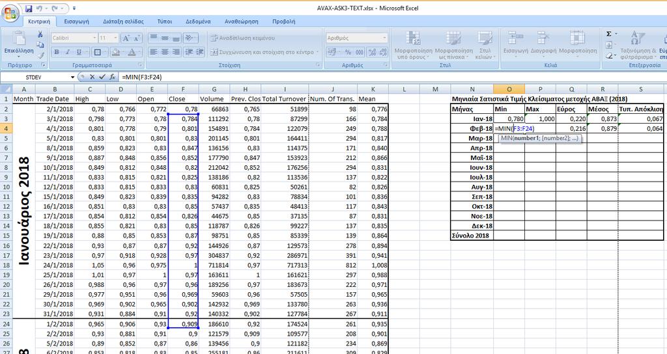
Task: Open the font size 11 dropdown
Action: coord(116,38)
